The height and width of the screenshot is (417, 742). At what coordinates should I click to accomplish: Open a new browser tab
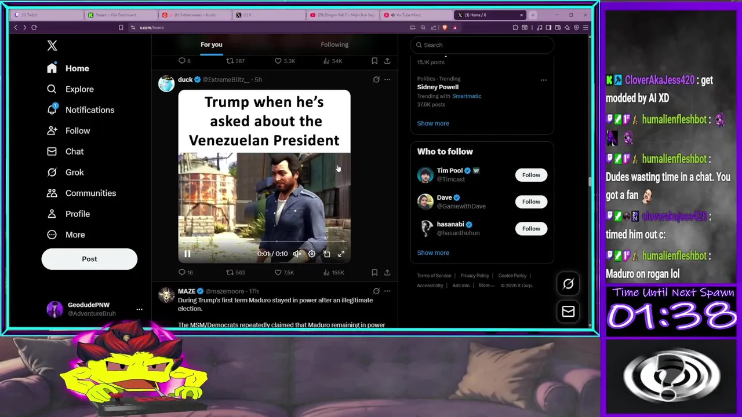click(533, 15)
